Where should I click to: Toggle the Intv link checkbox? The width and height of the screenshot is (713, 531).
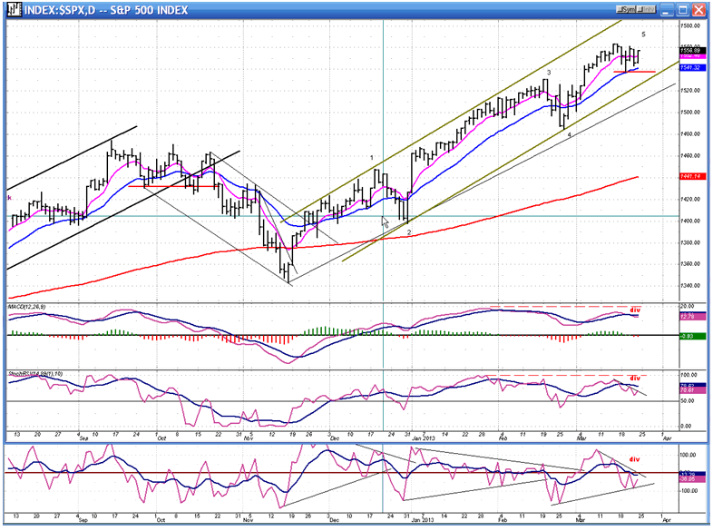click(646, 10)
